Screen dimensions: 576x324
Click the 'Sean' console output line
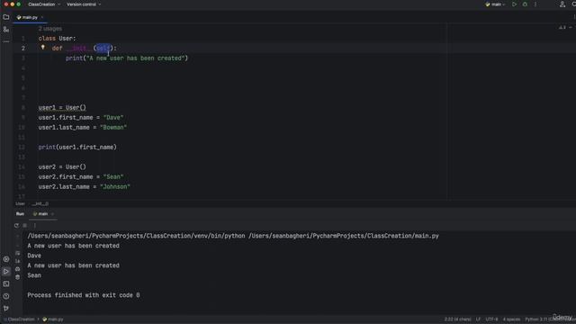[x=34, y=275]
